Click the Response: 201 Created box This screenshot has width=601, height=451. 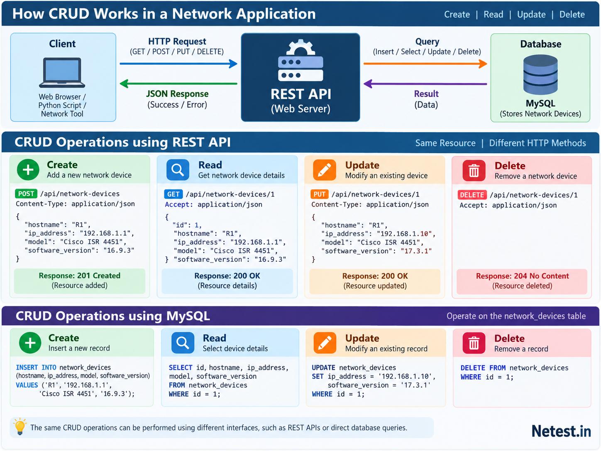[80, 281]
